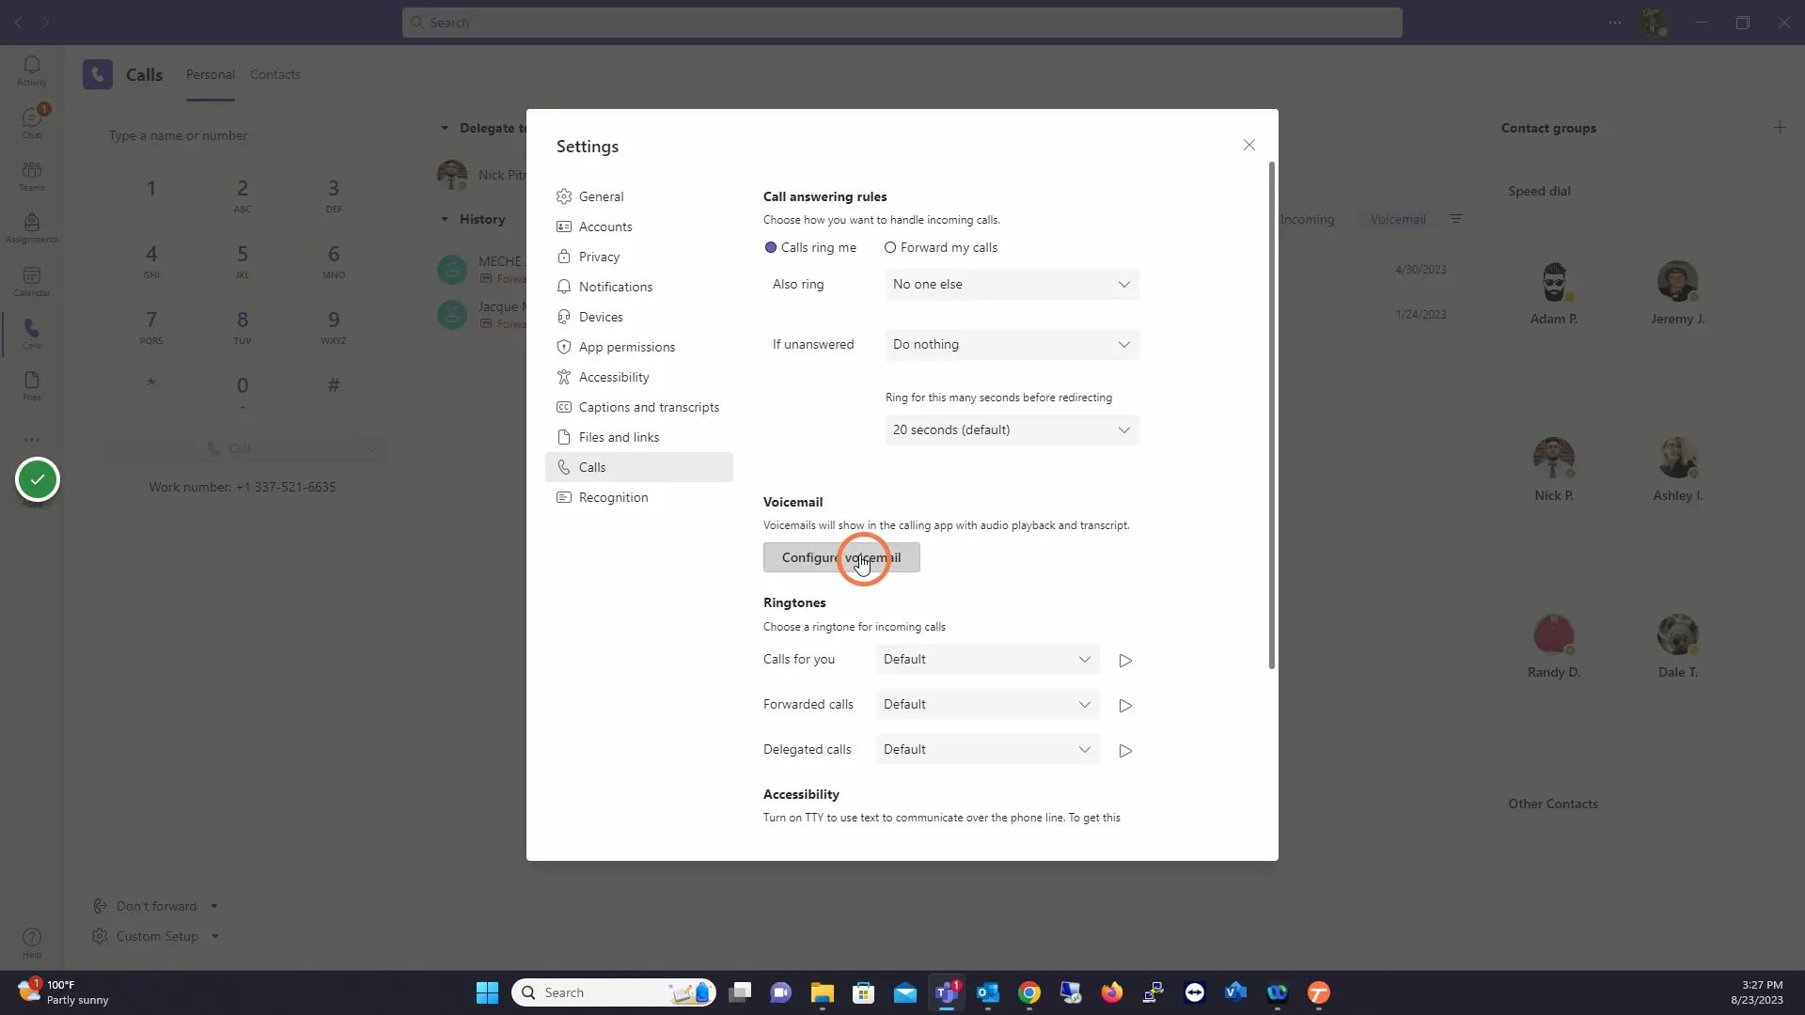The image size is (1805, 1015).
Task: Open the 20 seconds ring duration dropdown
Action: pos(1012,430)
